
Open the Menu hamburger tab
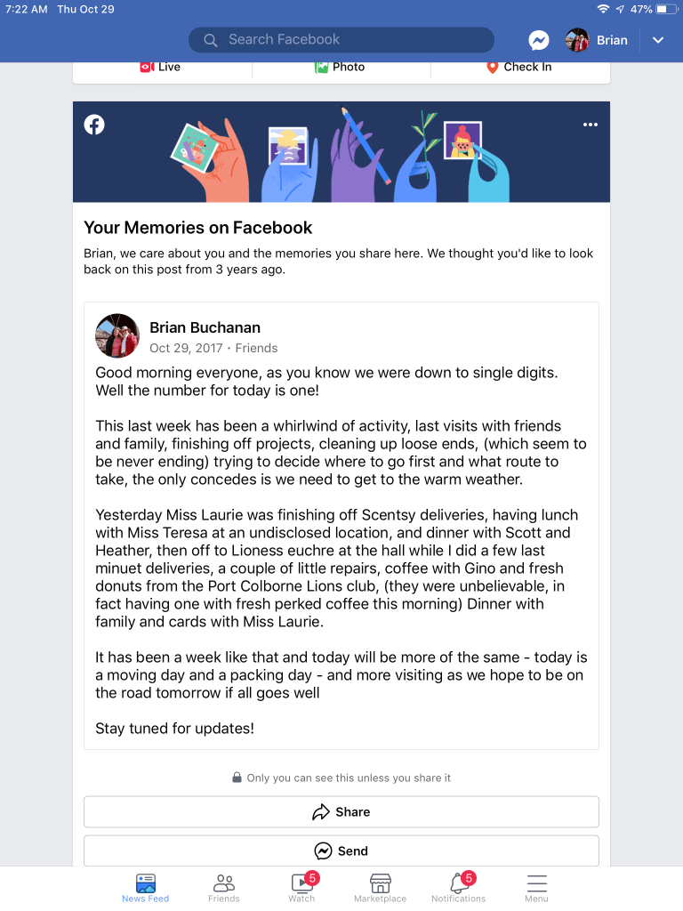[x=536, y=885]
